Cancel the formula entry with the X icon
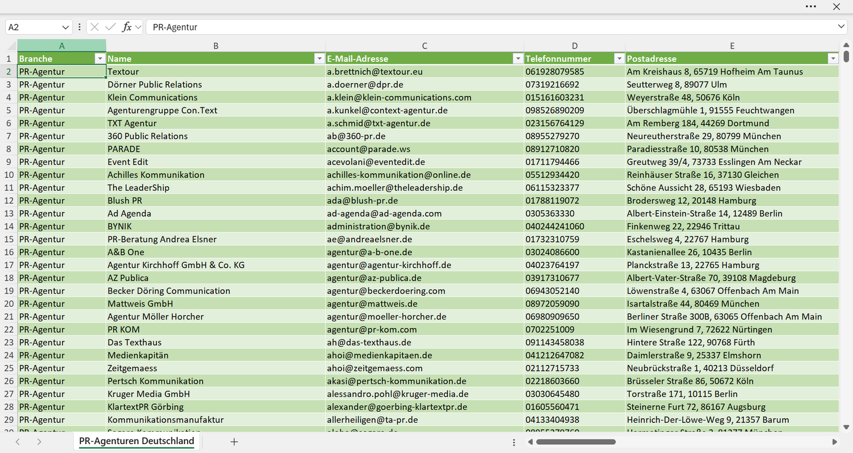The image size is (853, 453). (x=94, y=27)
